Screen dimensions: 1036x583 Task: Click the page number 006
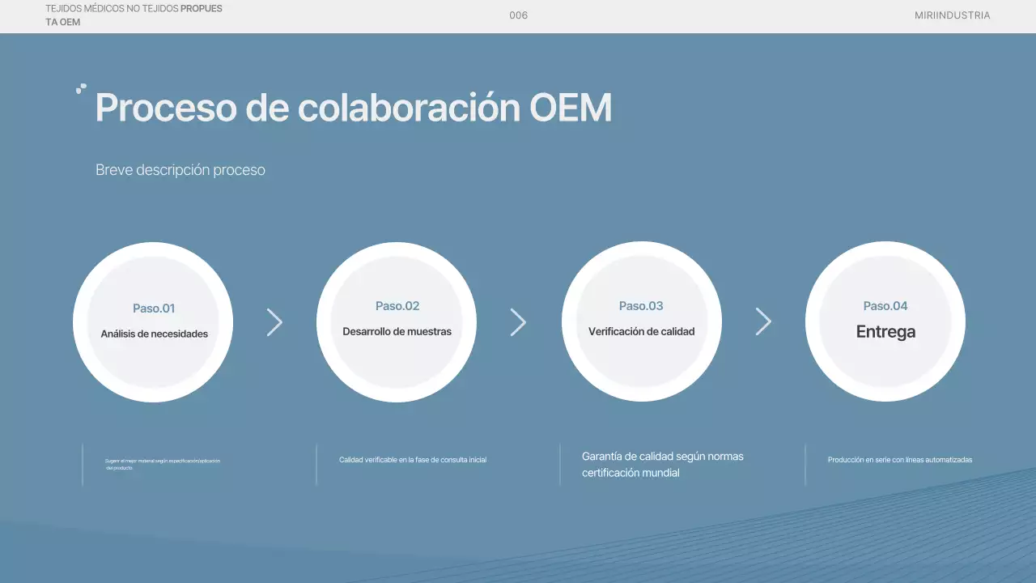pos(518,15)
